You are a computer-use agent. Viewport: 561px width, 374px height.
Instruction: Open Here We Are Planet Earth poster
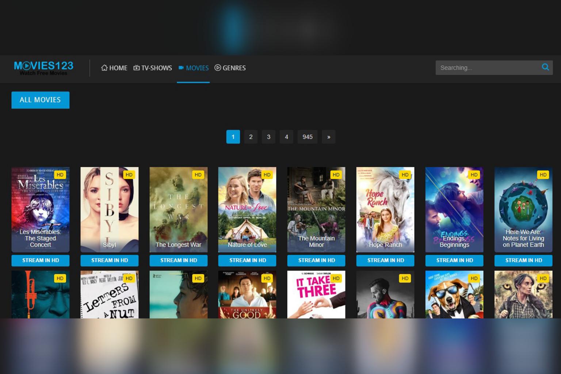(x=523, y=209)
